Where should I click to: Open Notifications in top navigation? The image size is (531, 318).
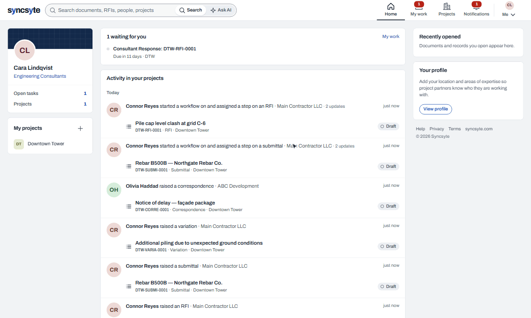tap(477, 10)
